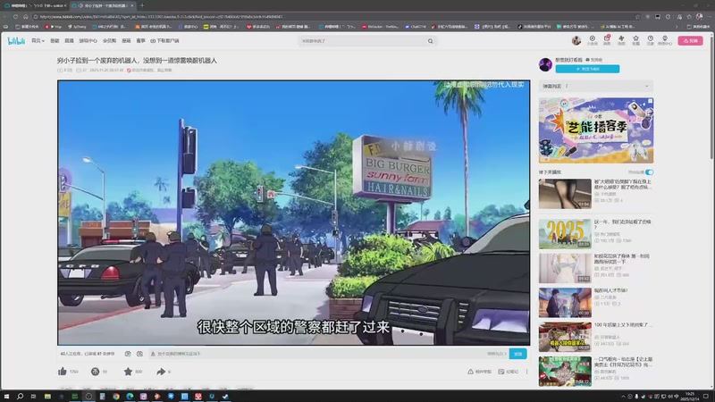The image size is (715, 402).
Task: Click the video player showing police scene
Action: click(x=294, y=213)
